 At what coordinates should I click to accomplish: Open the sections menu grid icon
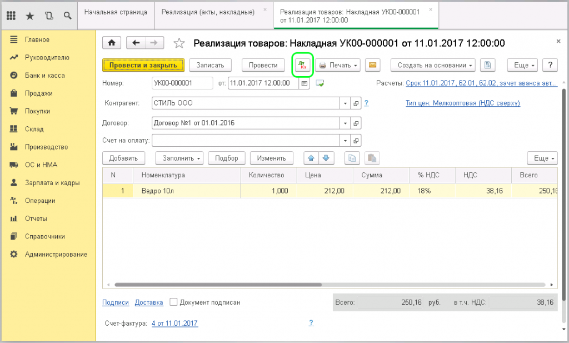(x=11, y=16)
